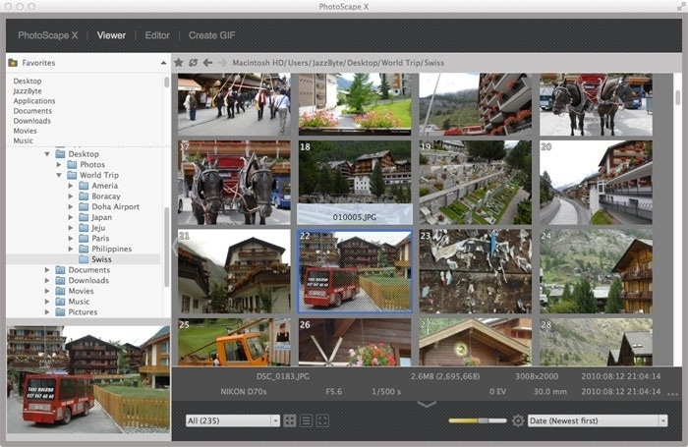Click the three-dots more info icon
688x447 pixels.
point(672,394)
